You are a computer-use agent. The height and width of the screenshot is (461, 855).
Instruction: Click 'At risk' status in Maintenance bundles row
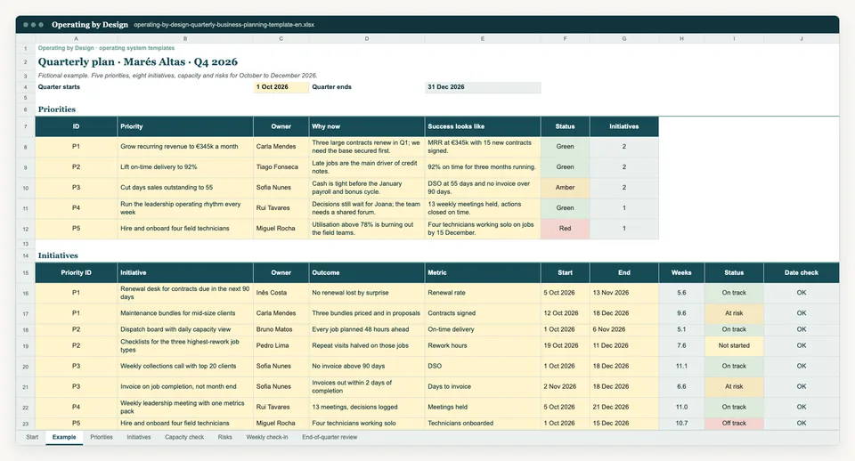(734, 313)
